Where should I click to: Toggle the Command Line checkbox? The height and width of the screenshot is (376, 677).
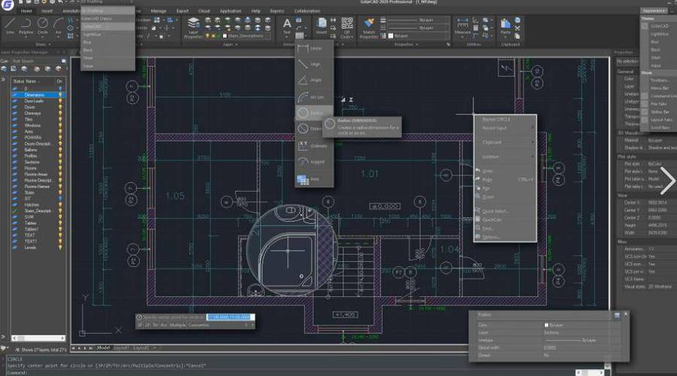pos(645,96)
